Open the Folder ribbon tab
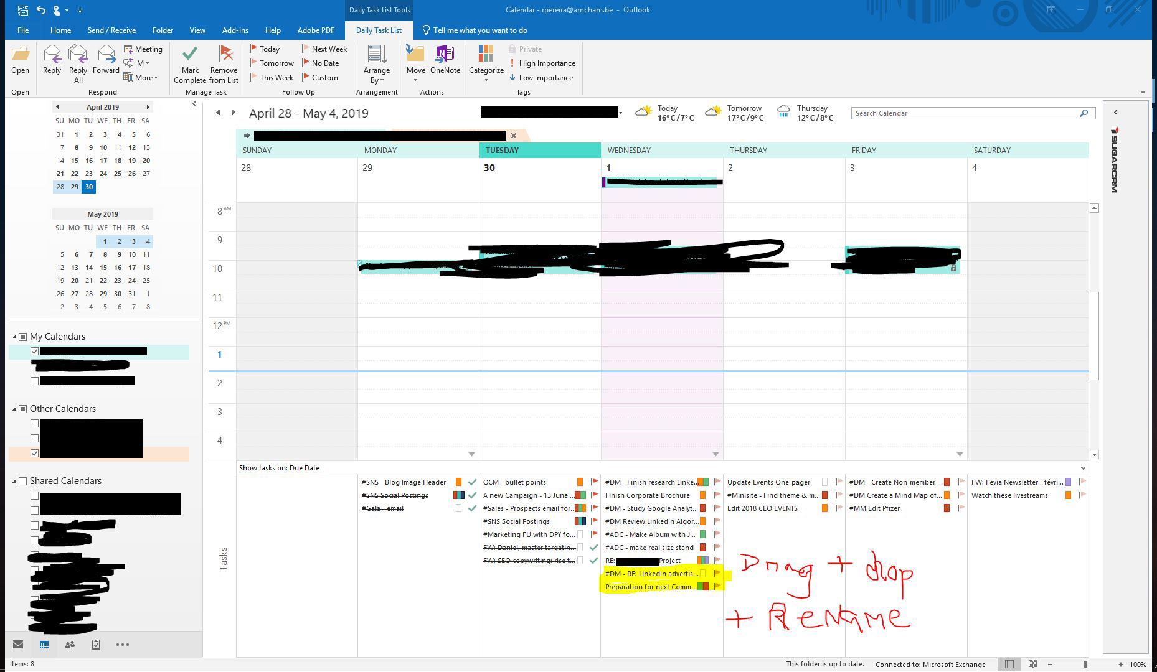This screenshot has width=1157, height=672. pos(163,30)
